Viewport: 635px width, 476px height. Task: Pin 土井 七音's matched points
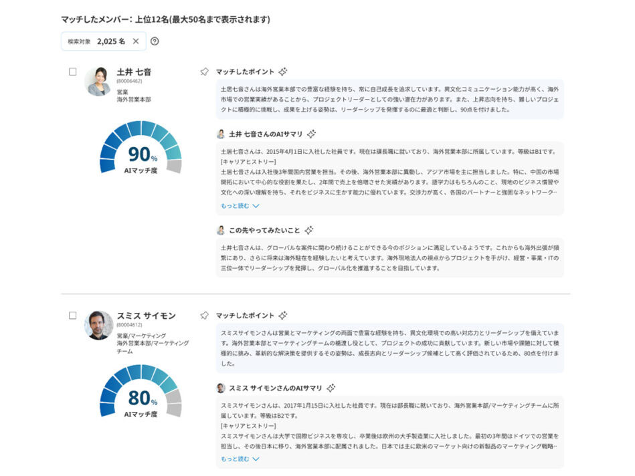click(205, 72)
